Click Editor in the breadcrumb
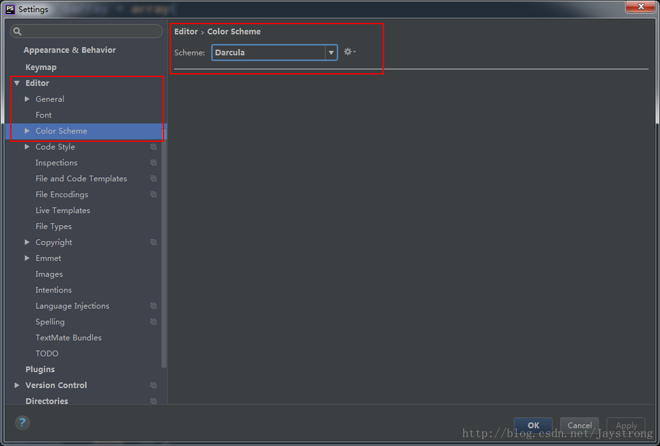 (x=186, y=32)
